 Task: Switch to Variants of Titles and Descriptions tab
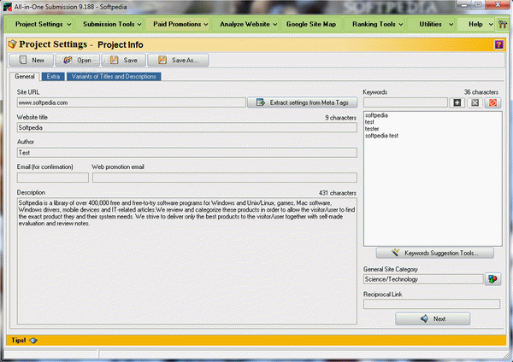point(114,77)
